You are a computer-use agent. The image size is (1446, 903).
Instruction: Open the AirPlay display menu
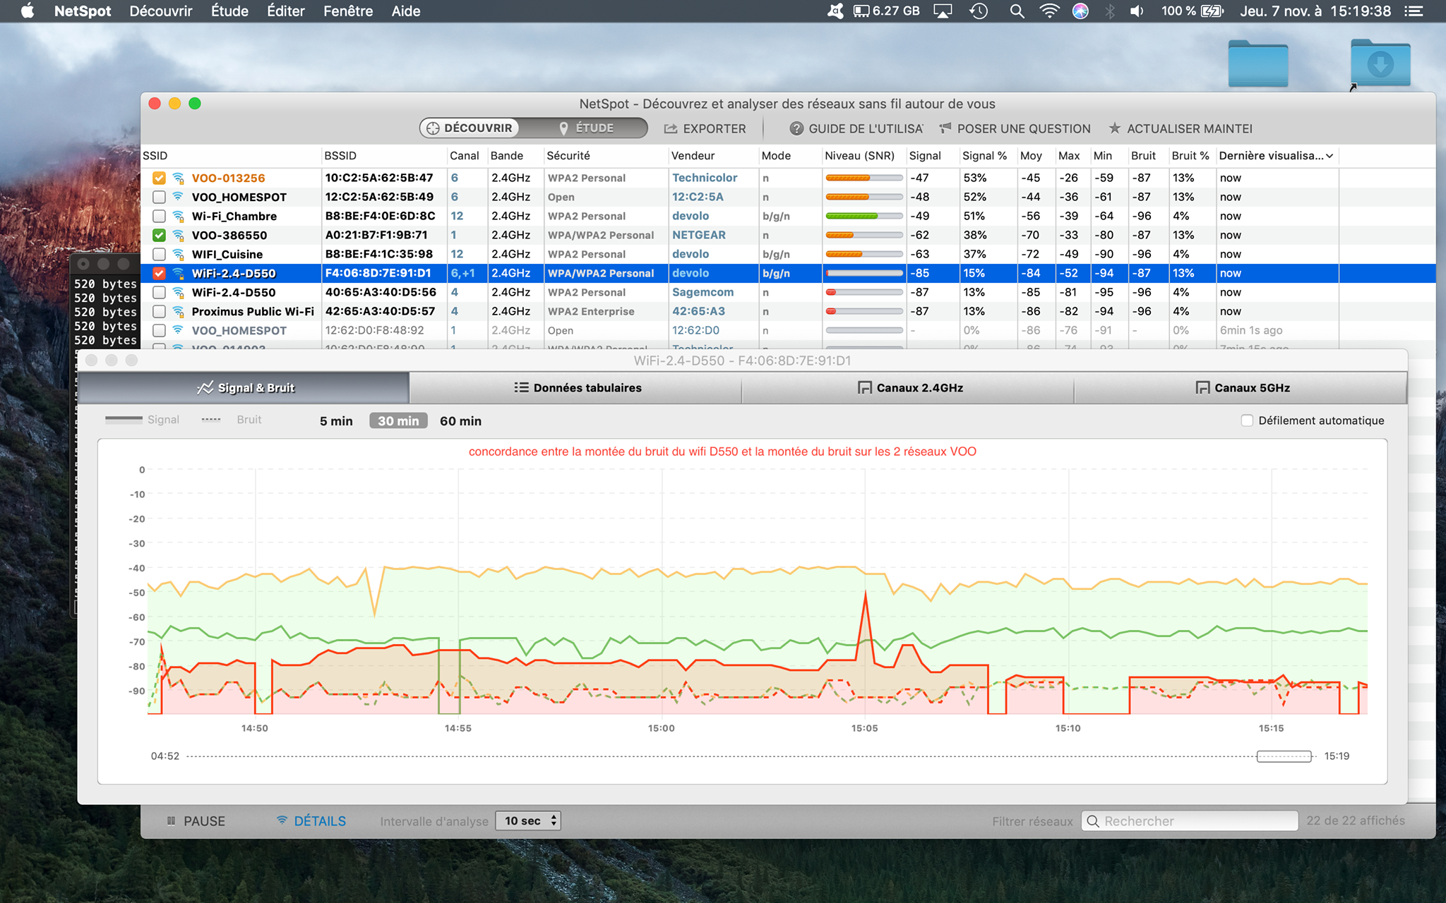click(943, 11)
